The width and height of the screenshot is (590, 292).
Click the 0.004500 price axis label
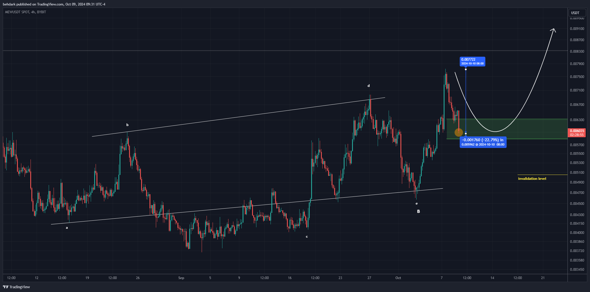tap(577, 203)
